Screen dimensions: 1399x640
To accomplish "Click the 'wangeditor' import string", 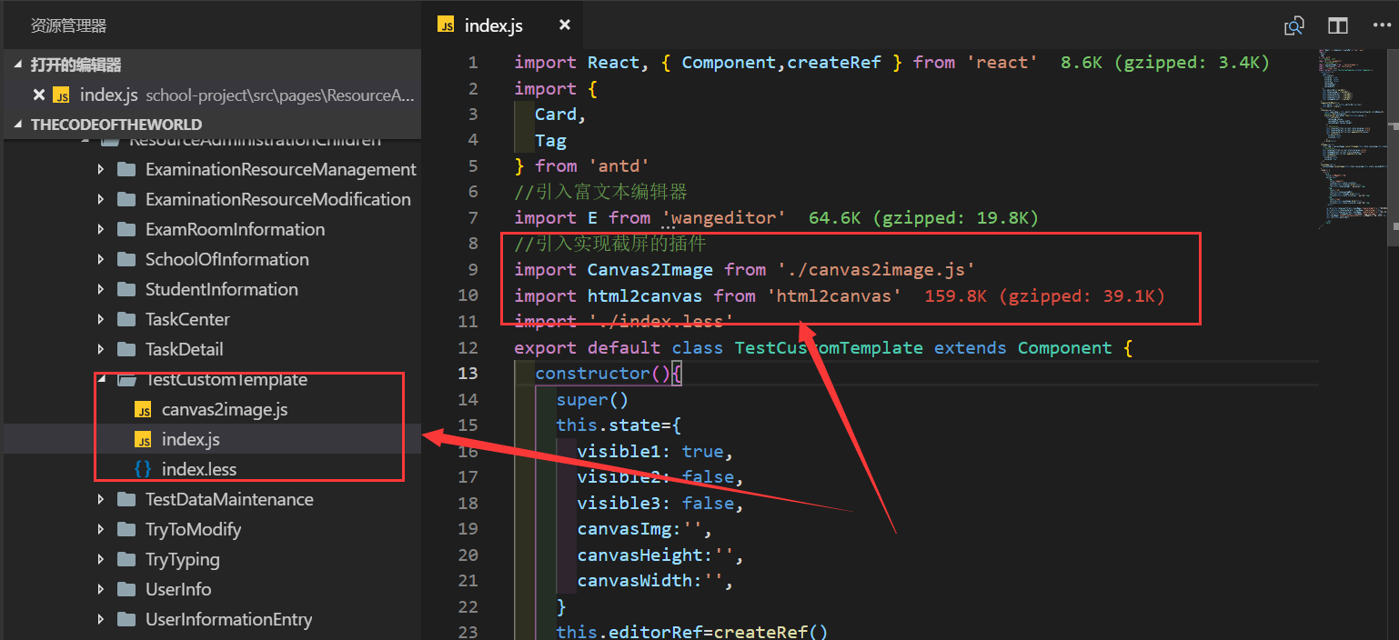I will click(x=724, y=218).
